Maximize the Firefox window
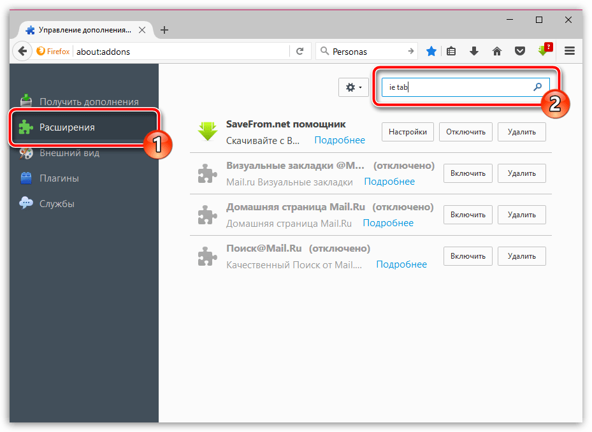 coord(538,20)
